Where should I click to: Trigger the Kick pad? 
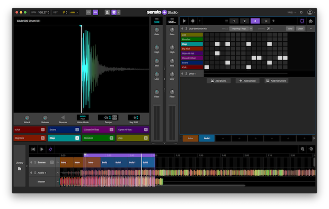point(29,130)
